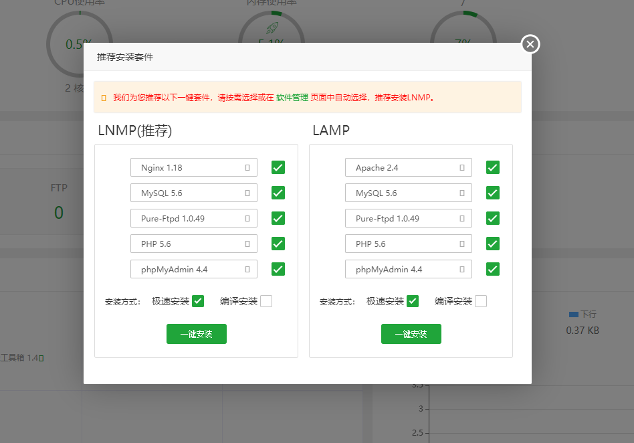Click LAMP 一键安装 button
The width and height of the screenshot is (634, 443).
tap(411, 334)
